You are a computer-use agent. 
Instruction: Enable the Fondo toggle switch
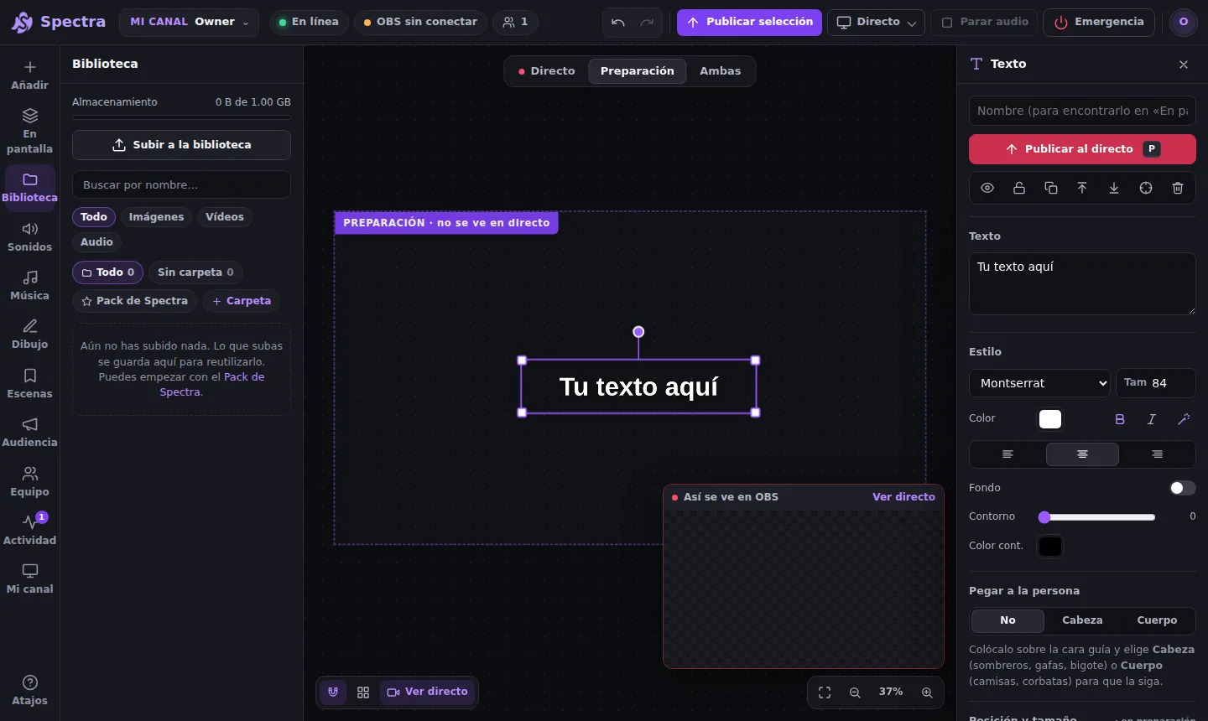1183,488
